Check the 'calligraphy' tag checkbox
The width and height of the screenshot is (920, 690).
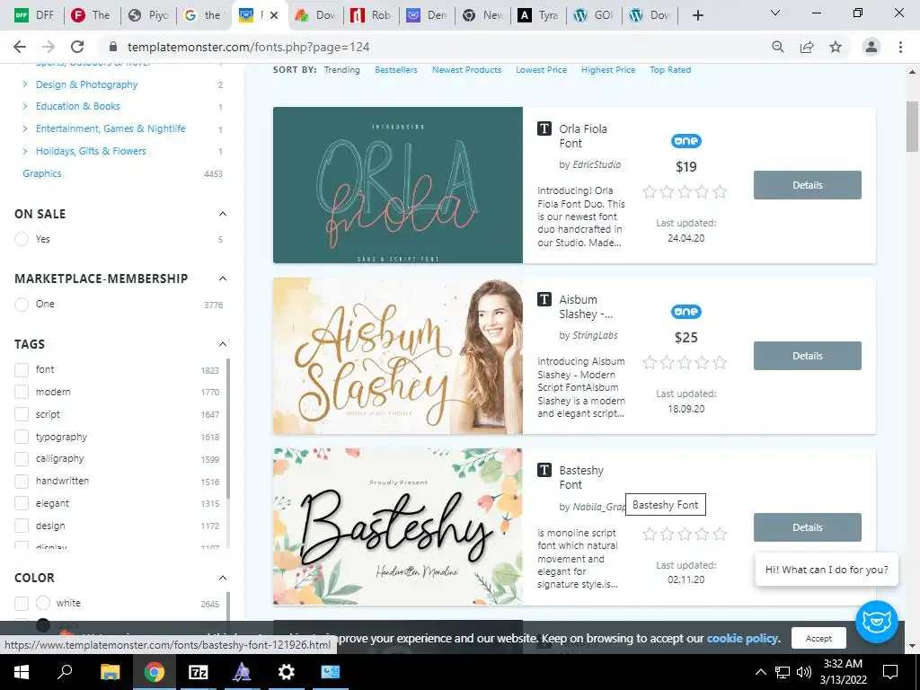coord(22,459)
